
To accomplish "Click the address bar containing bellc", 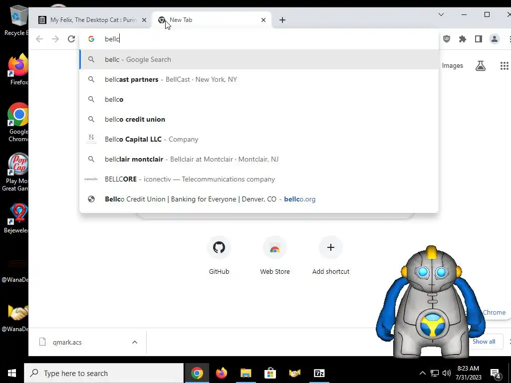I will 259,39.
